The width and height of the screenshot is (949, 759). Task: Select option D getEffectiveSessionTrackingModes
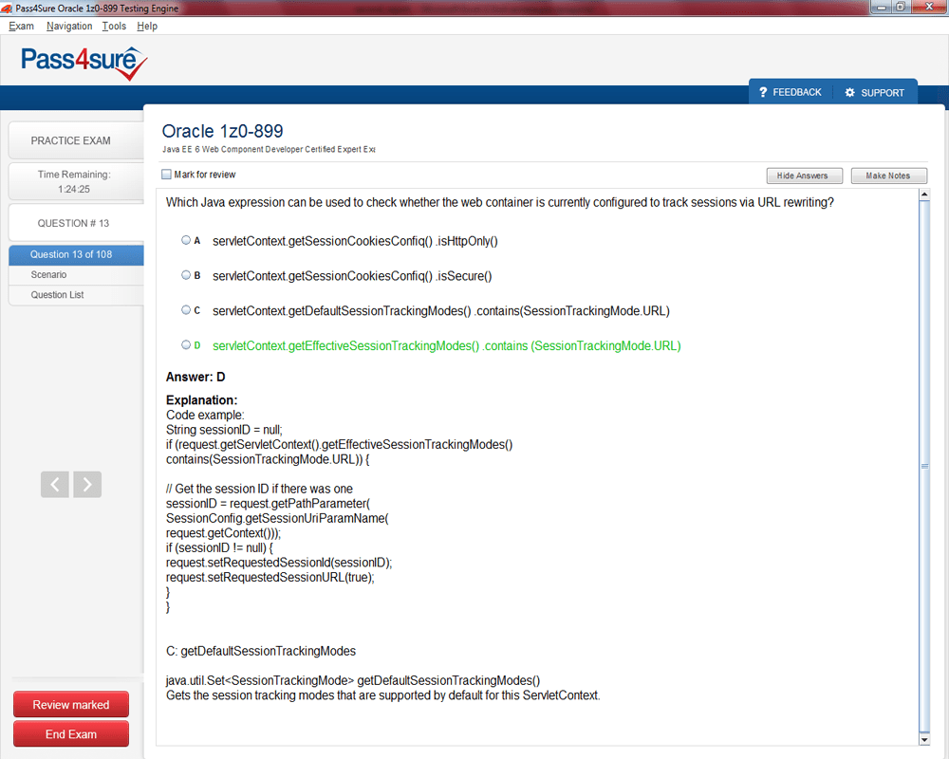[x=186, y=345]
